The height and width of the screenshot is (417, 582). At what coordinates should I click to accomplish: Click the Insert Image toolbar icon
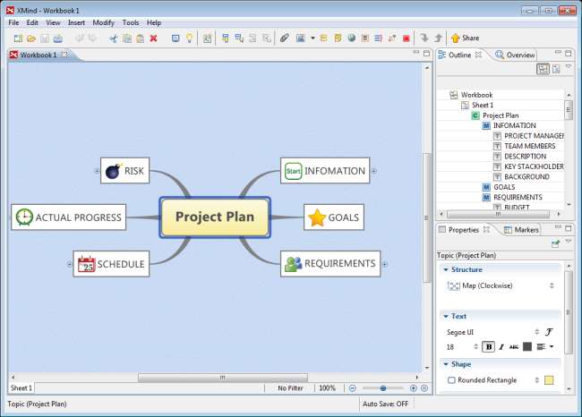(301, 38)
